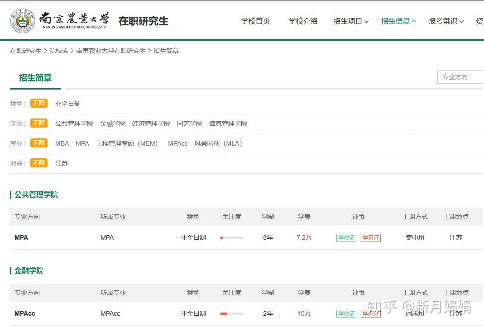Image resolution: width=484 pixels, height=327 pixels.
Task: Open 学校首页 navigation item
Action: [255, 21]
